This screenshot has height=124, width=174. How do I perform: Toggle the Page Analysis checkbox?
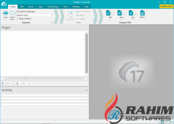pyautogui.click(x=18, y=19)
